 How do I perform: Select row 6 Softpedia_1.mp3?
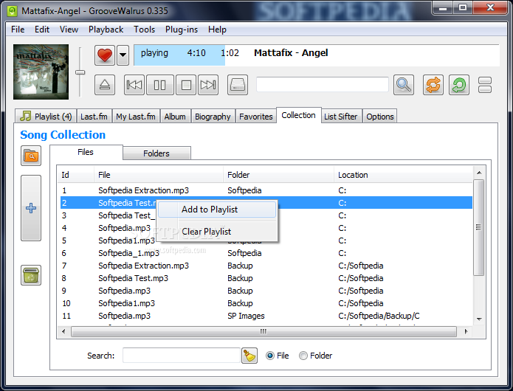point(266,253)
